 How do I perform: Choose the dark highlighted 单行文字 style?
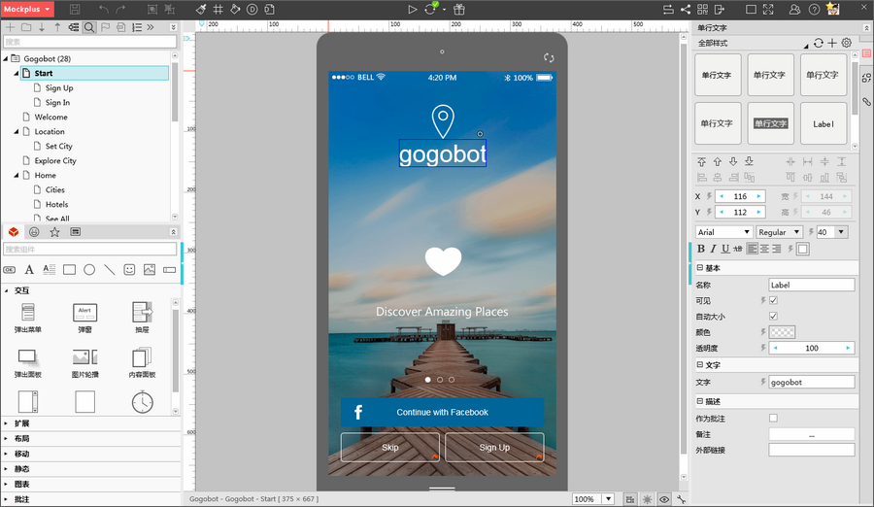[771, 123]
